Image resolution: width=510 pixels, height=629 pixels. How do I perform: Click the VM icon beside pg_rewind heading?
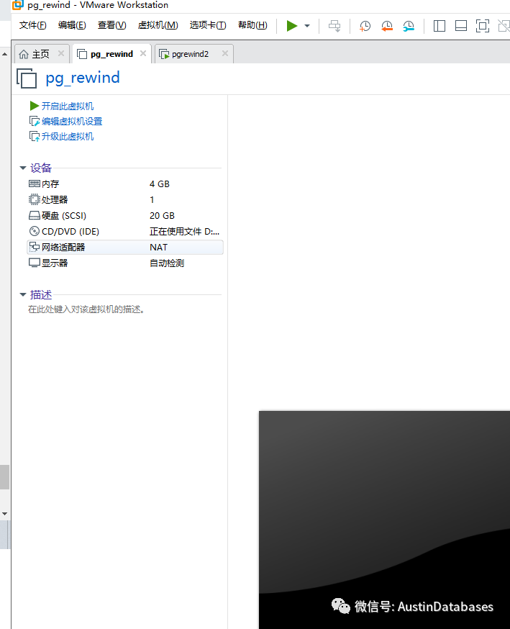27,78
